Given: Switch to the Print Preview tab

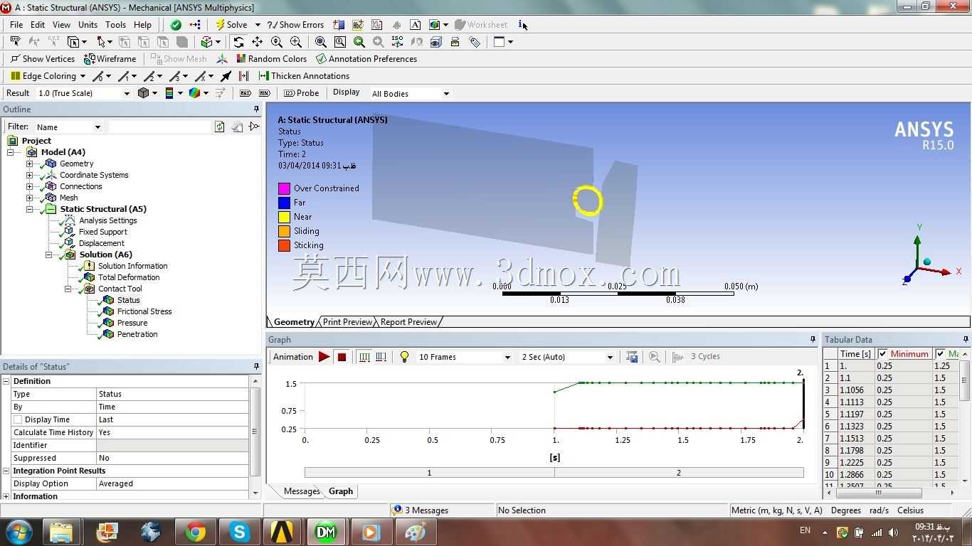Looking at the screenshot, I should [347, 322].
